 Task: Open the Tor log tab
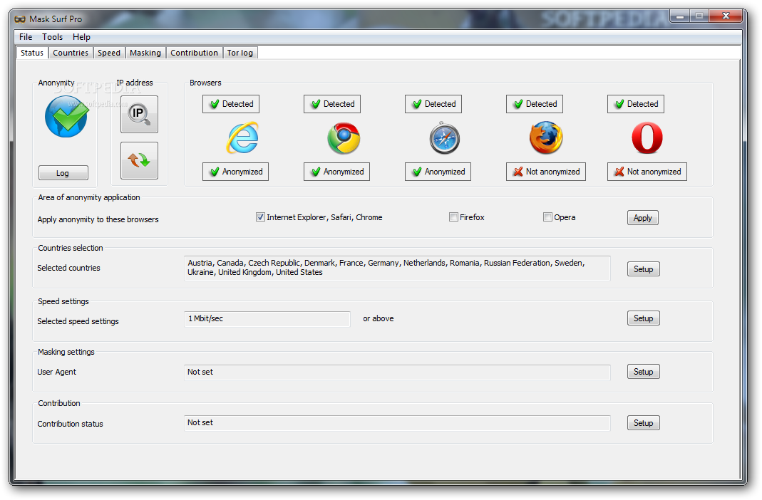tap(240, 53)
